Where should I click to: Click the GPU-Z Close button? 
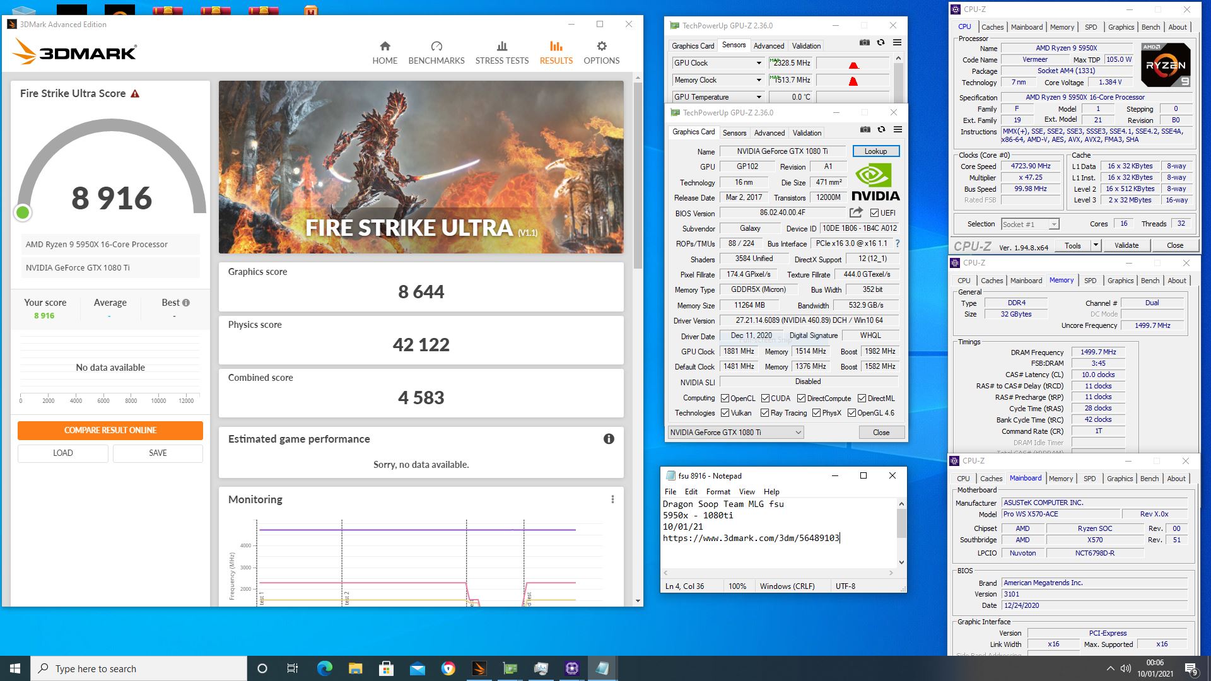[x=881, y=433]
